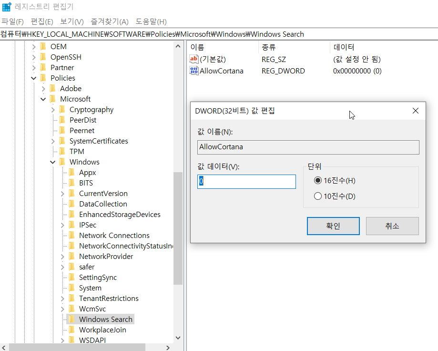Expand the OpenSSH tree node

click(33, 57)
